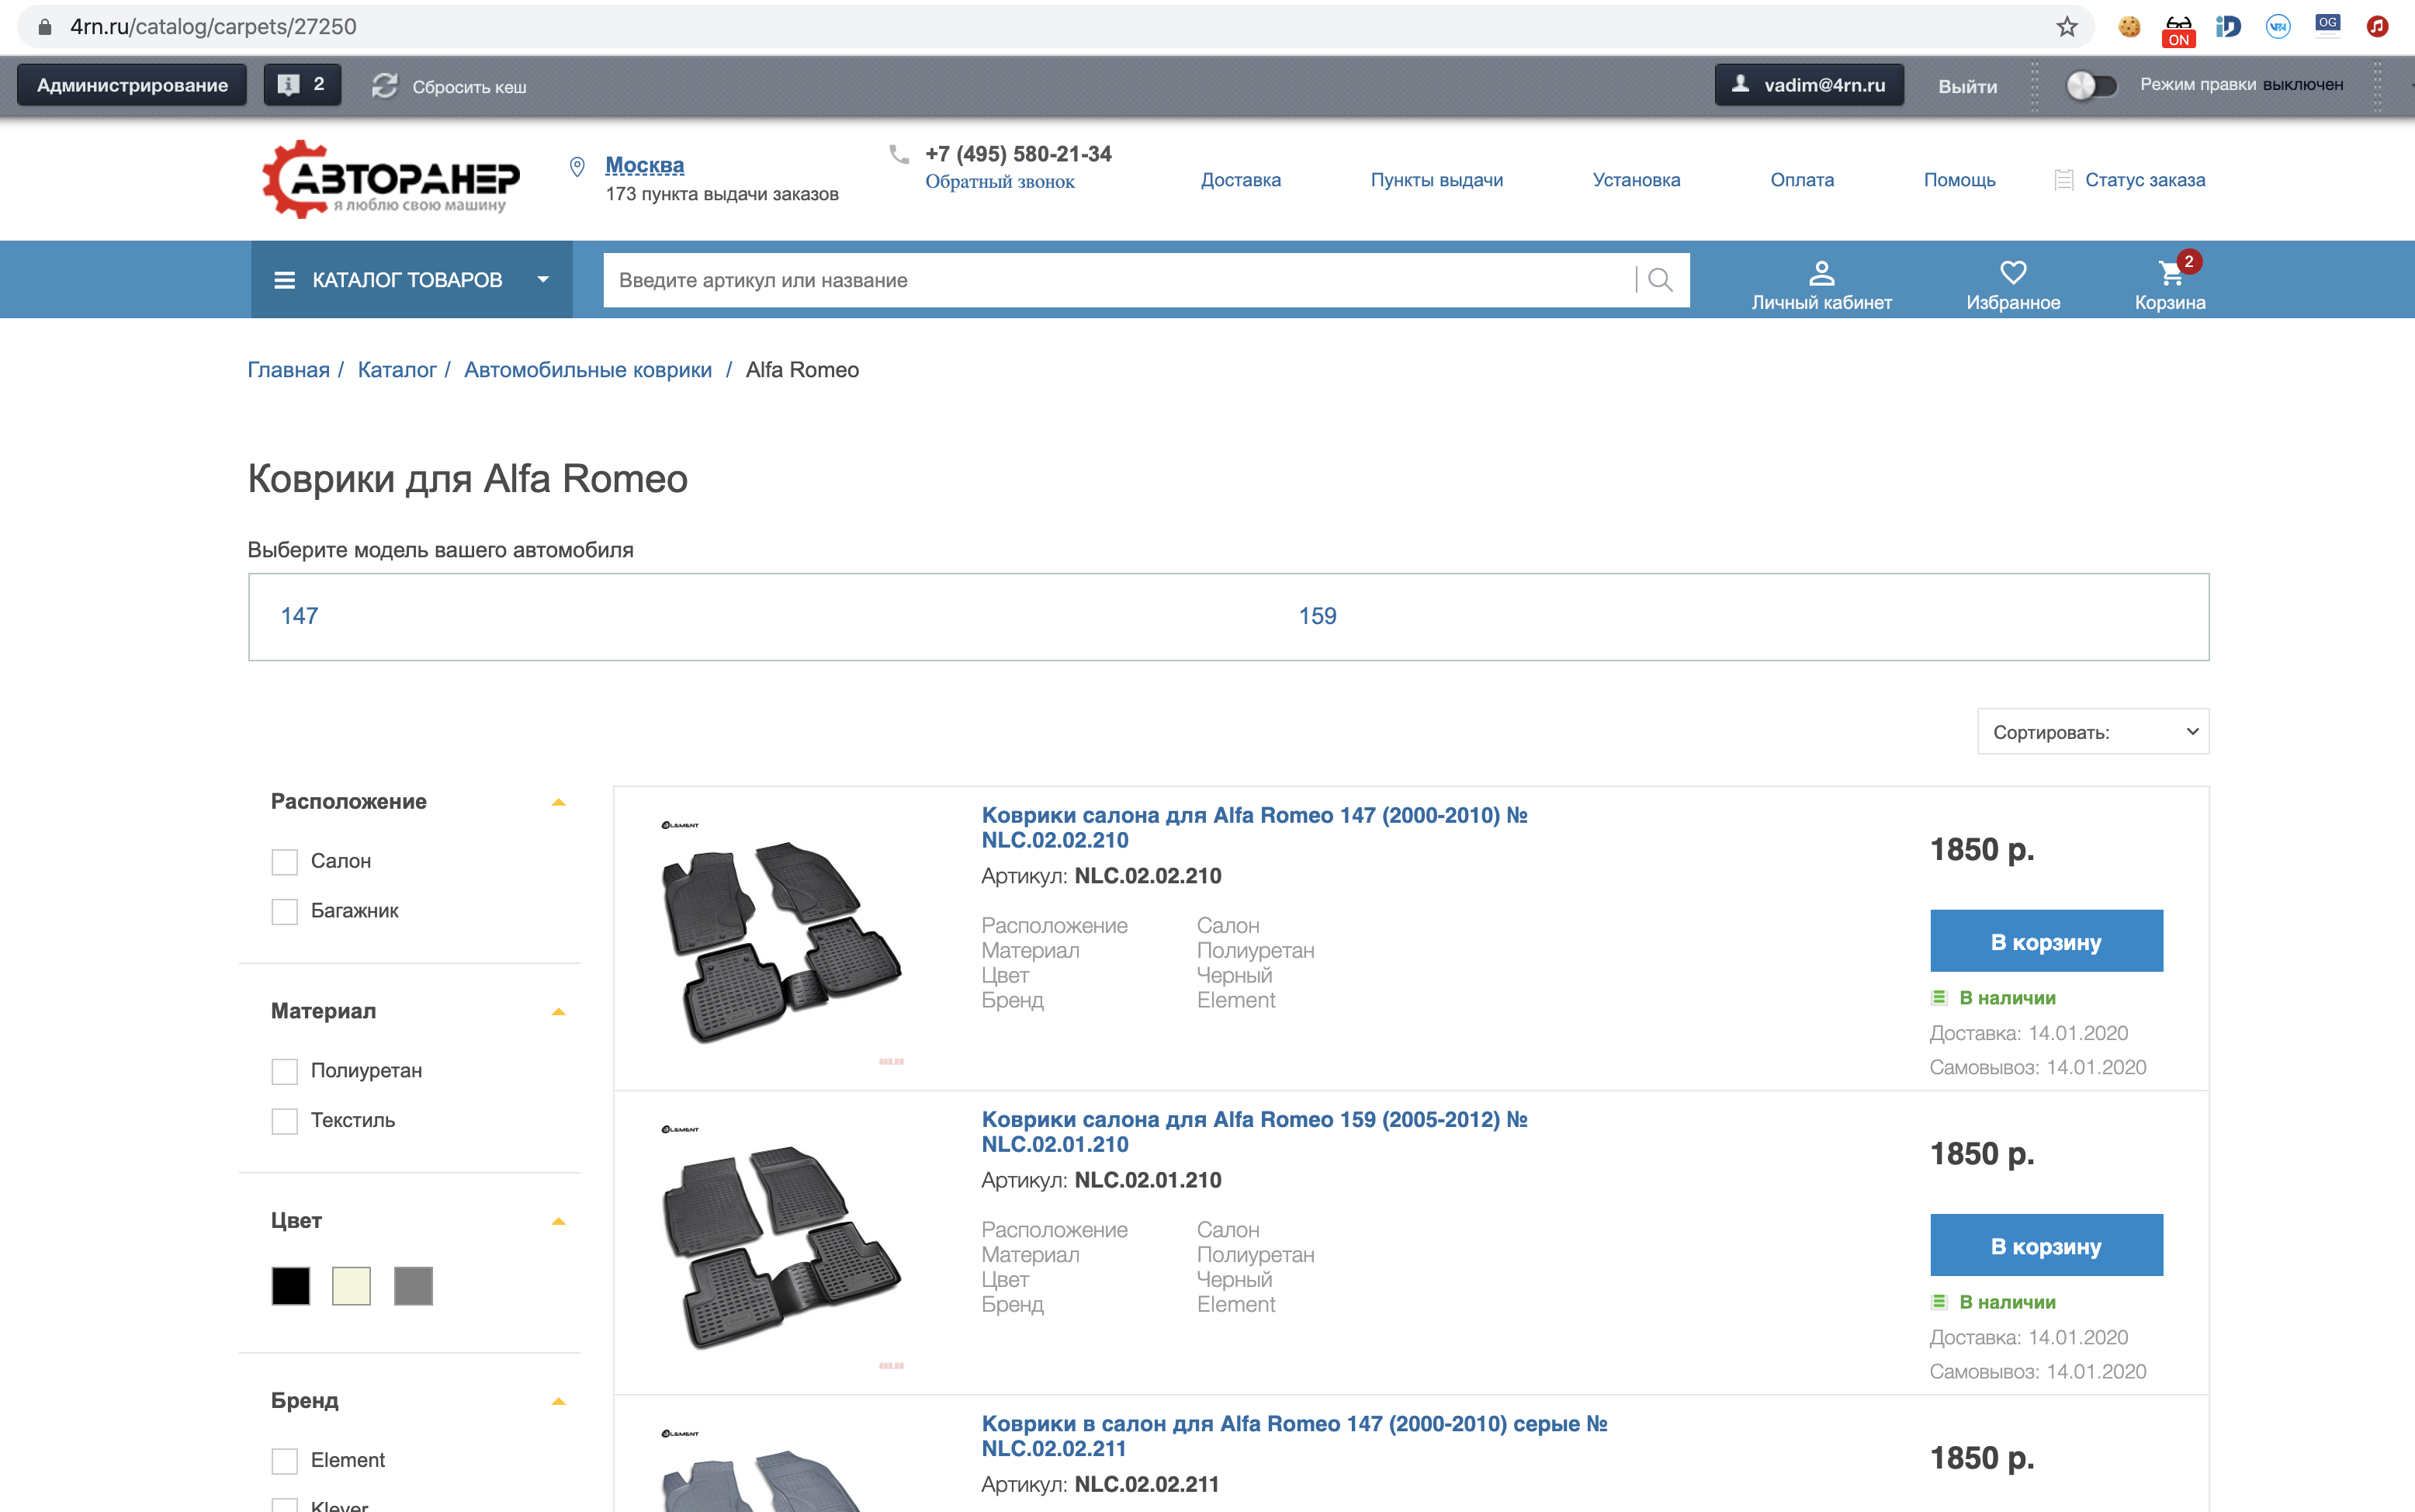Click the Авторанер logo
The width and height of the screenshot is (2415, 1512).
[391, 179]
